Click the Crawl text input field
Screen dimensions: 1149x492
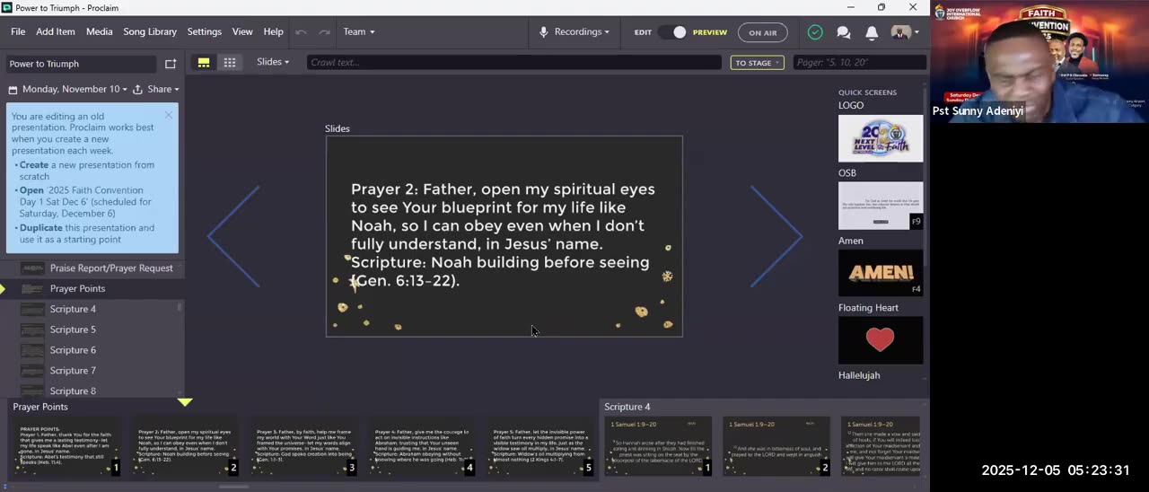[x=513, y=63]
